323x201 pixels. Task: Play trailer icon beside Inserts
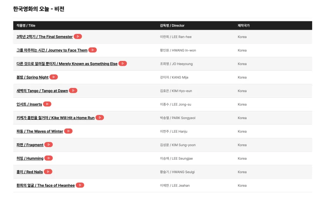[x=47, y=104]
